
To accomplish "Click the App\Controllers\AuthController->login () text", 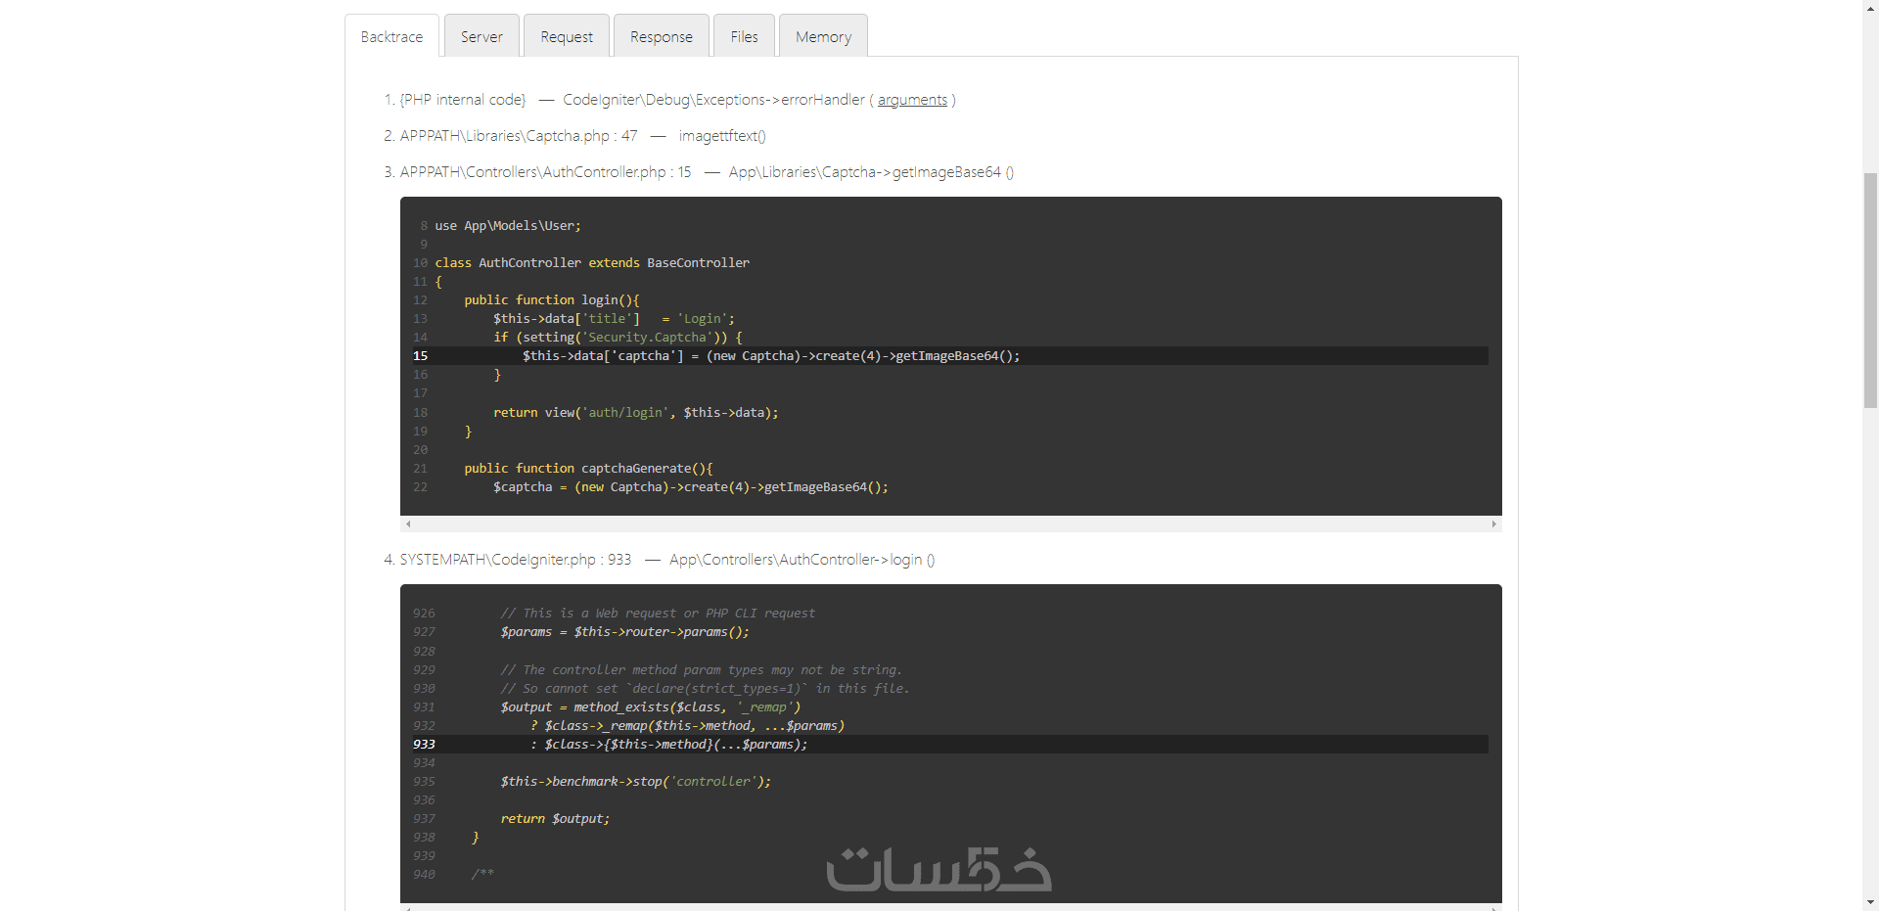I will tap(802, 560).
